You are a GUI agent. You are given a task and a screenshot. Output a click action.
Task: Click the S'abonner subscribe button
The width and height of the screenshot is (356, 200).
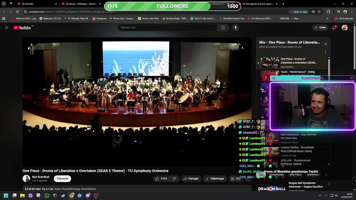[63, 179]
